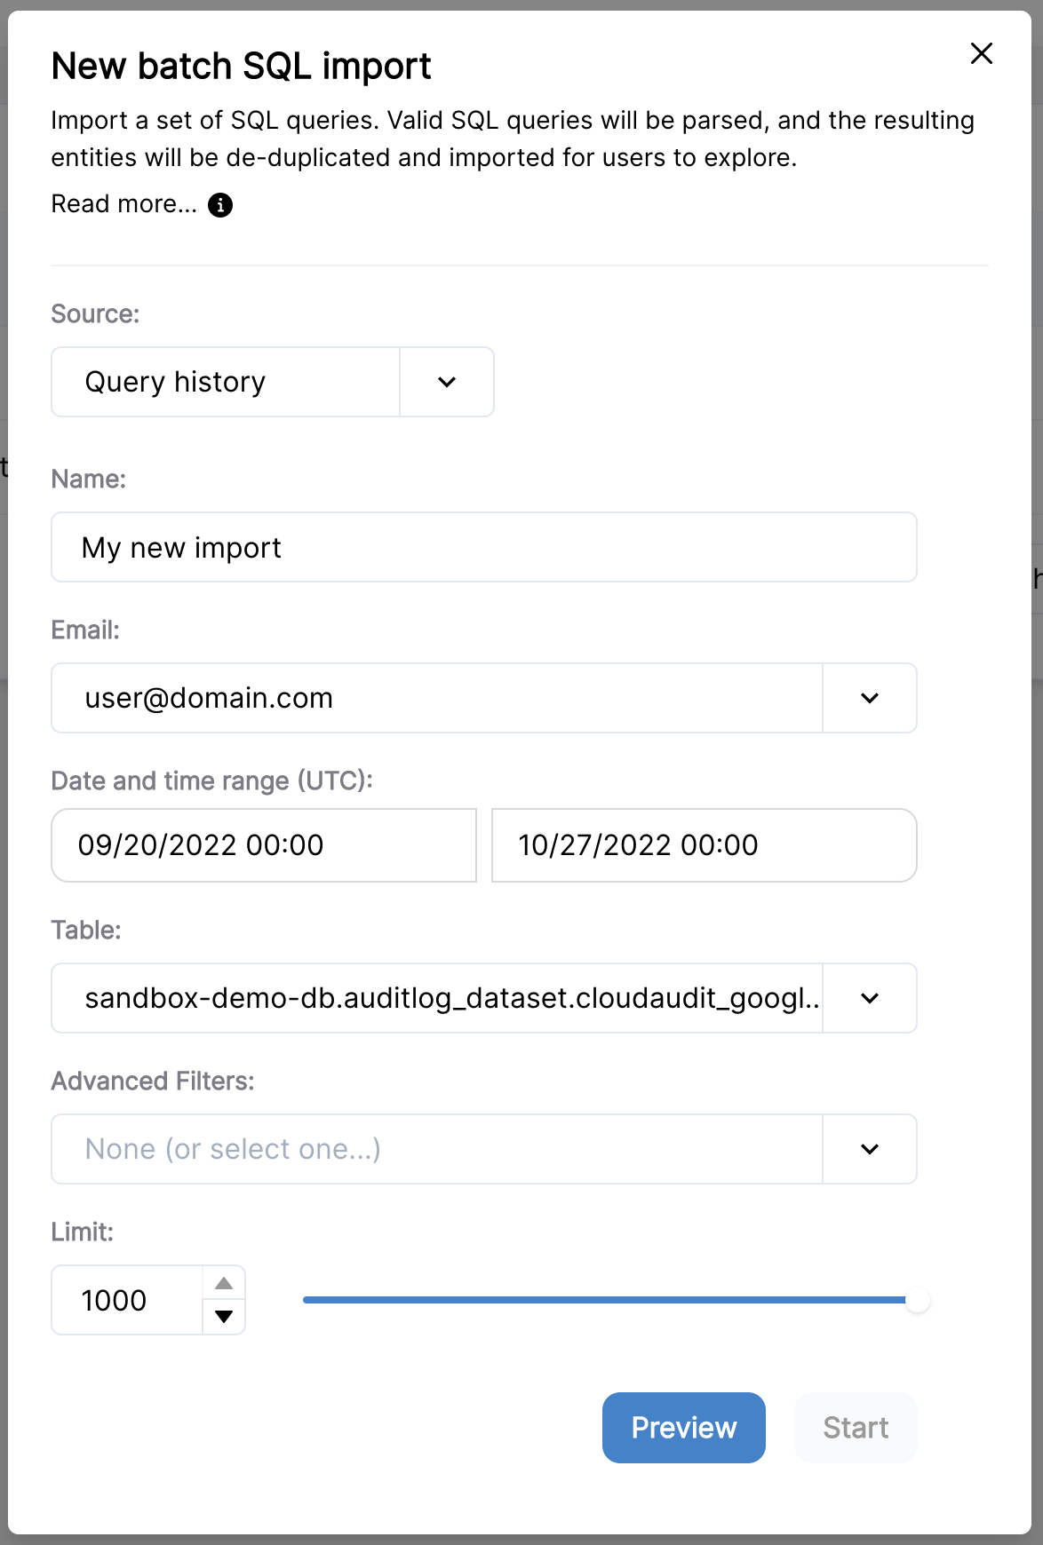The height and width of the screenshot is (1545, 1043).
Task: Click the None (or select one...) filter field
Action: [437, 1149]
